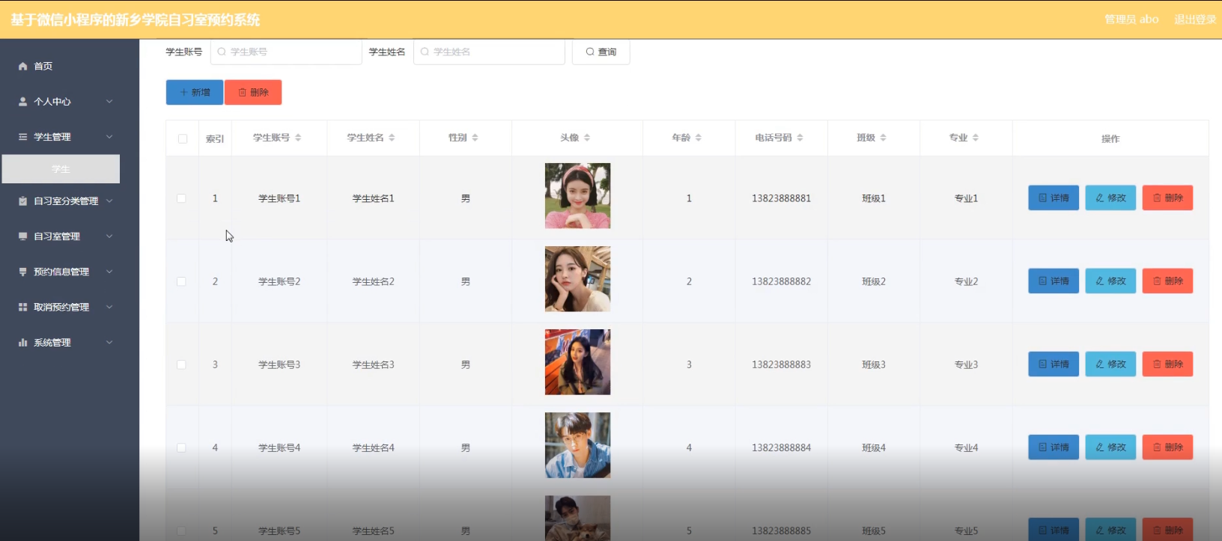This screenshot has height=541, width=1222.
Task: Open 详情 for 学生账号1
Action: [x=1054, y=198]
